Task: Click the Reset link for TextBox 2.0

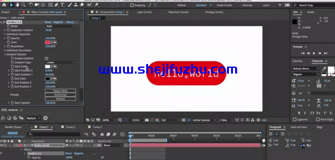Action: (x=48, y=22)
